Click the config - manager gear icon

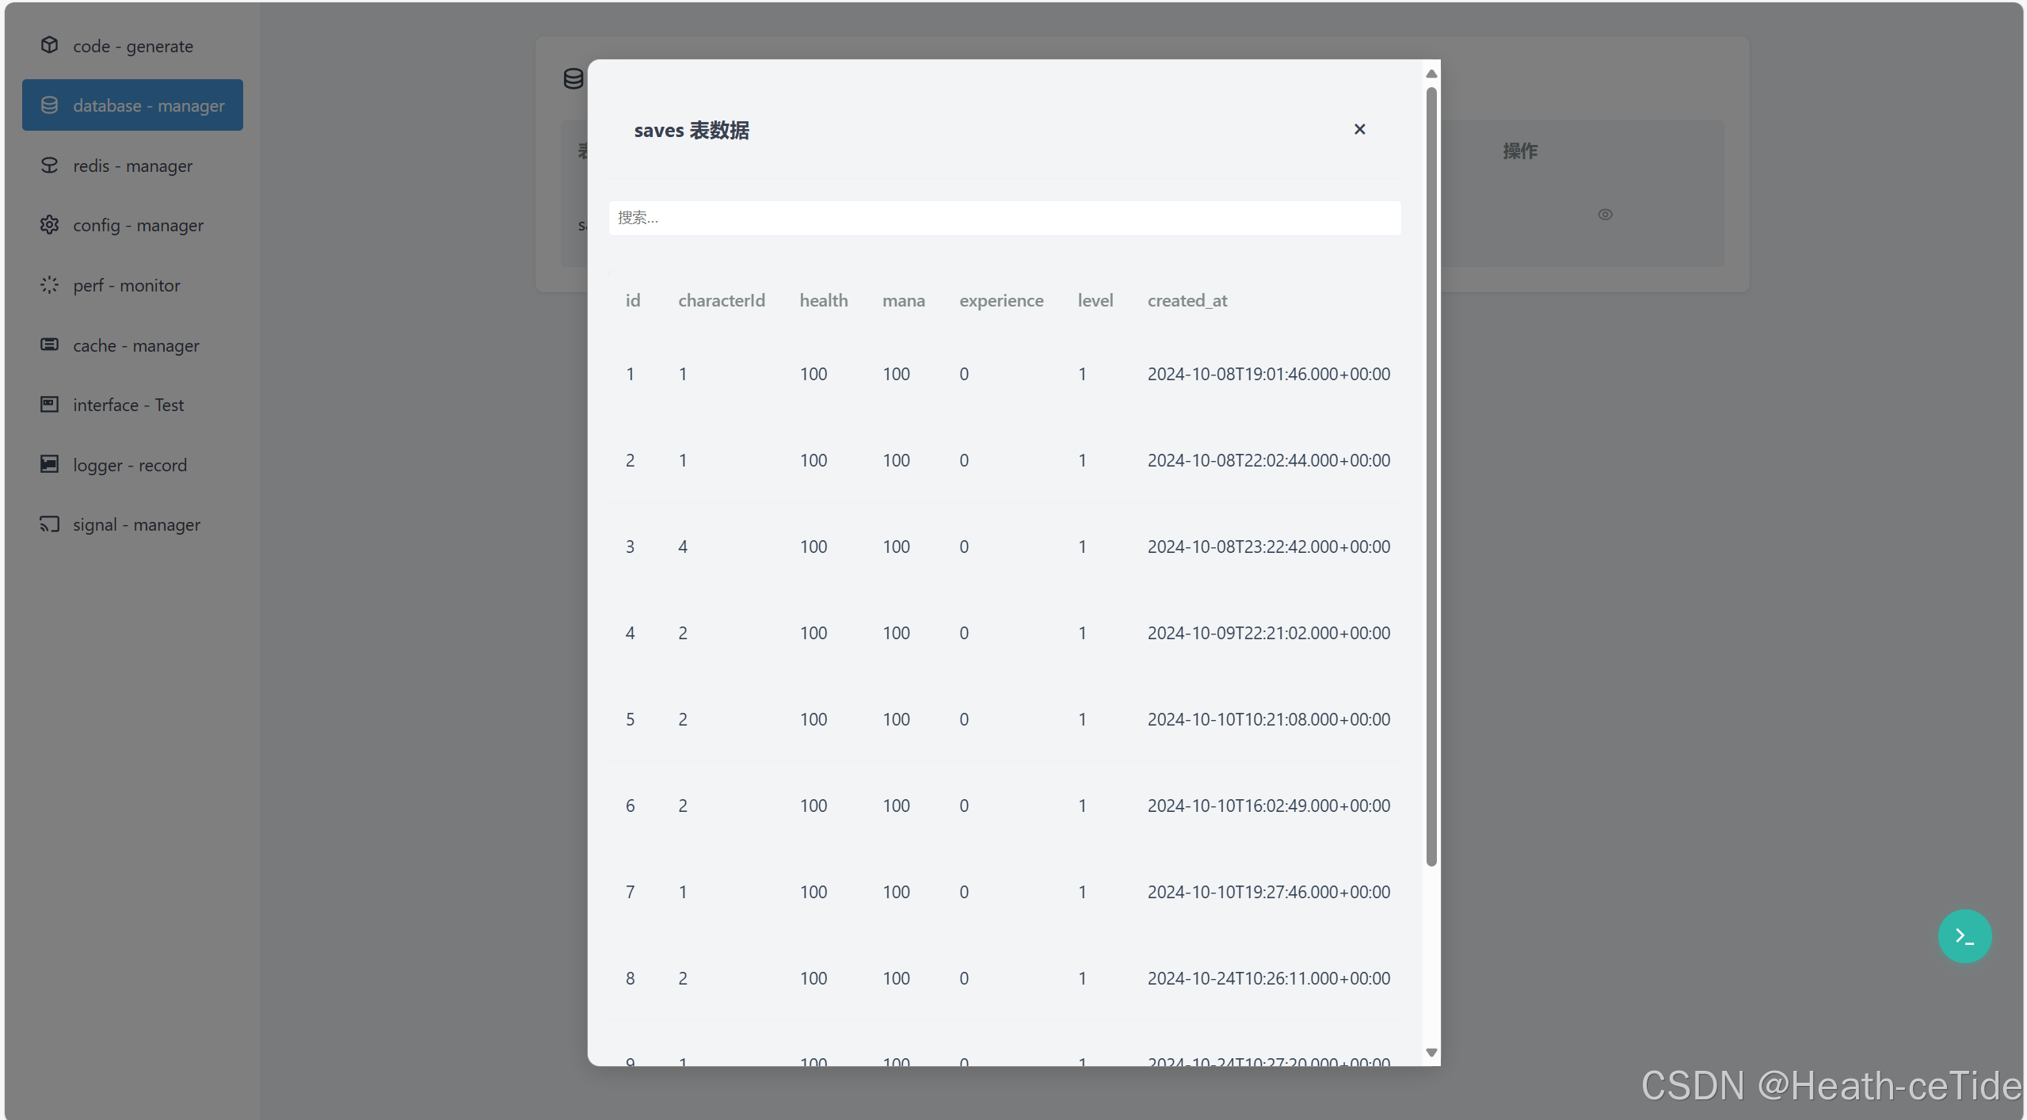(49, 225)
